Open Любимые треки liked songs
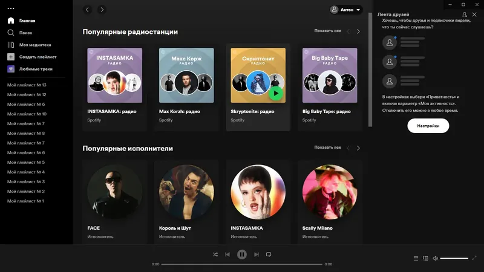Screen dimensions: 484x272 36,69
